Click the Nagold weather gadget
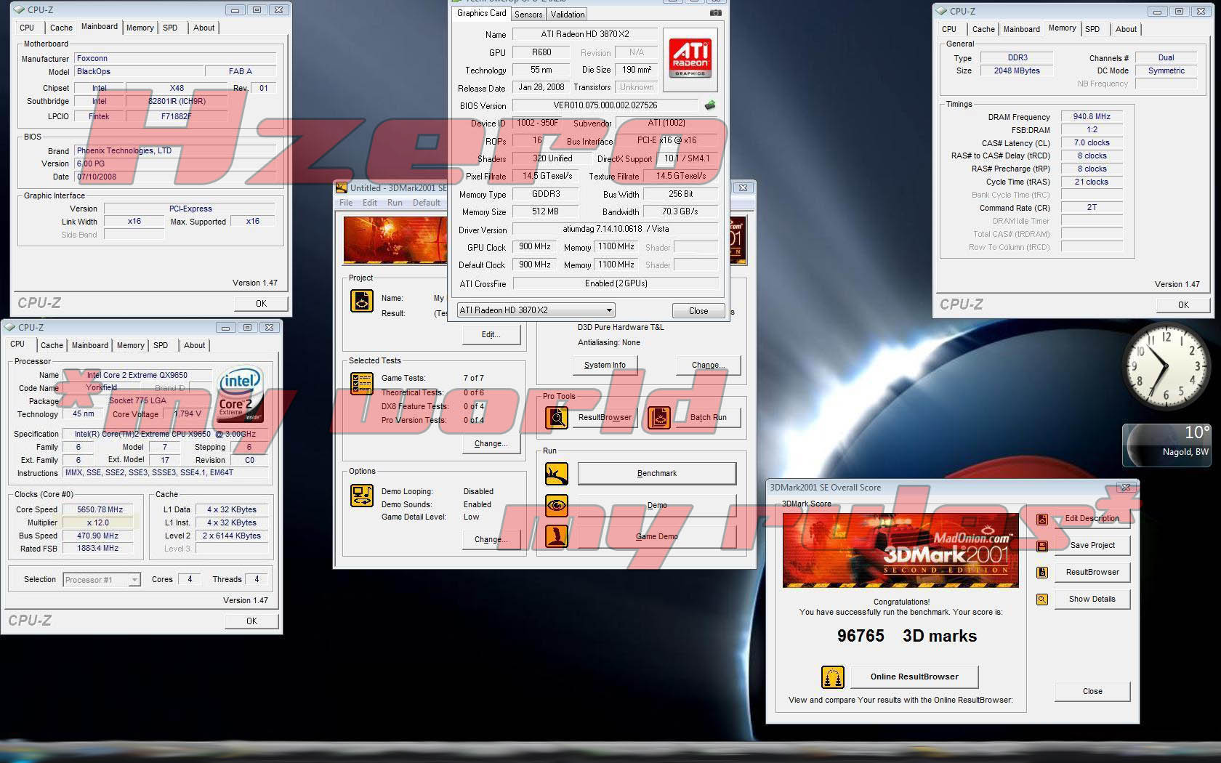The image size is (1221, 763). click(1166, 444)
